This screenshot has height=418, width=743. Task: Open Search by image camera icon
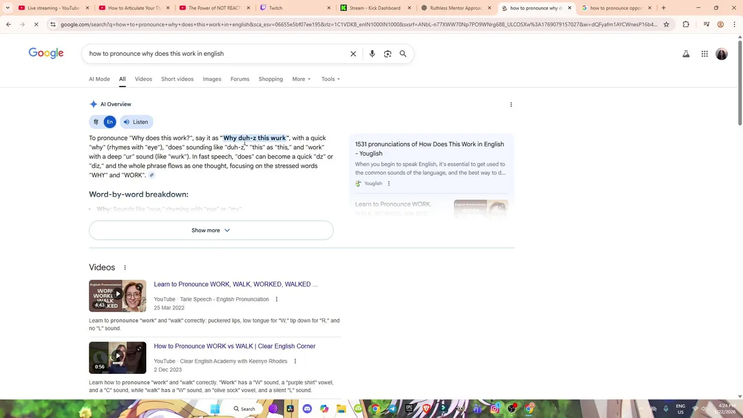tap(388, 54)
